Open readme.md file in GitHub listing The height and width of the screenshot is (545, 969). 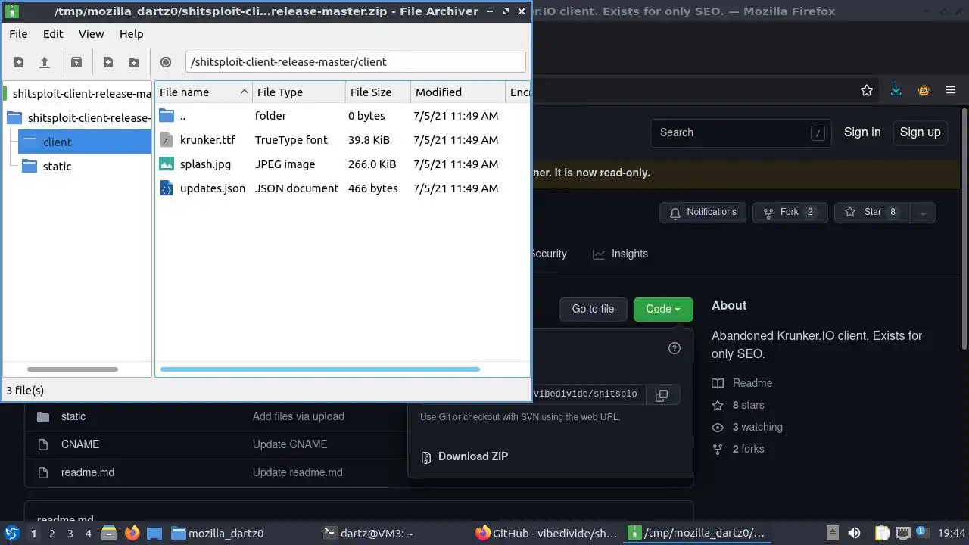tap(88, 472)
